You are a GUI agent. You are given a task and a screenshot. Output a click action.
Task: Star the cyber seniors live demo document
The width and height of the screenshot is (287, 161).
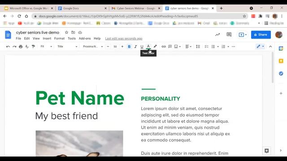(66, 32)
